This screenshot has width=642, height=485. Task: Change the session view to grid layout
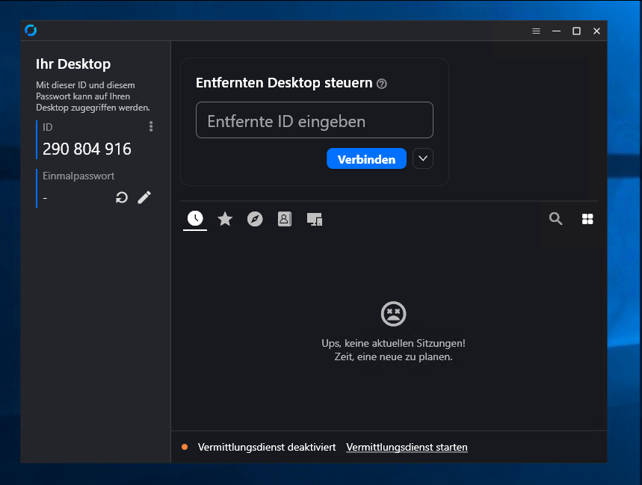click(587, 219)
